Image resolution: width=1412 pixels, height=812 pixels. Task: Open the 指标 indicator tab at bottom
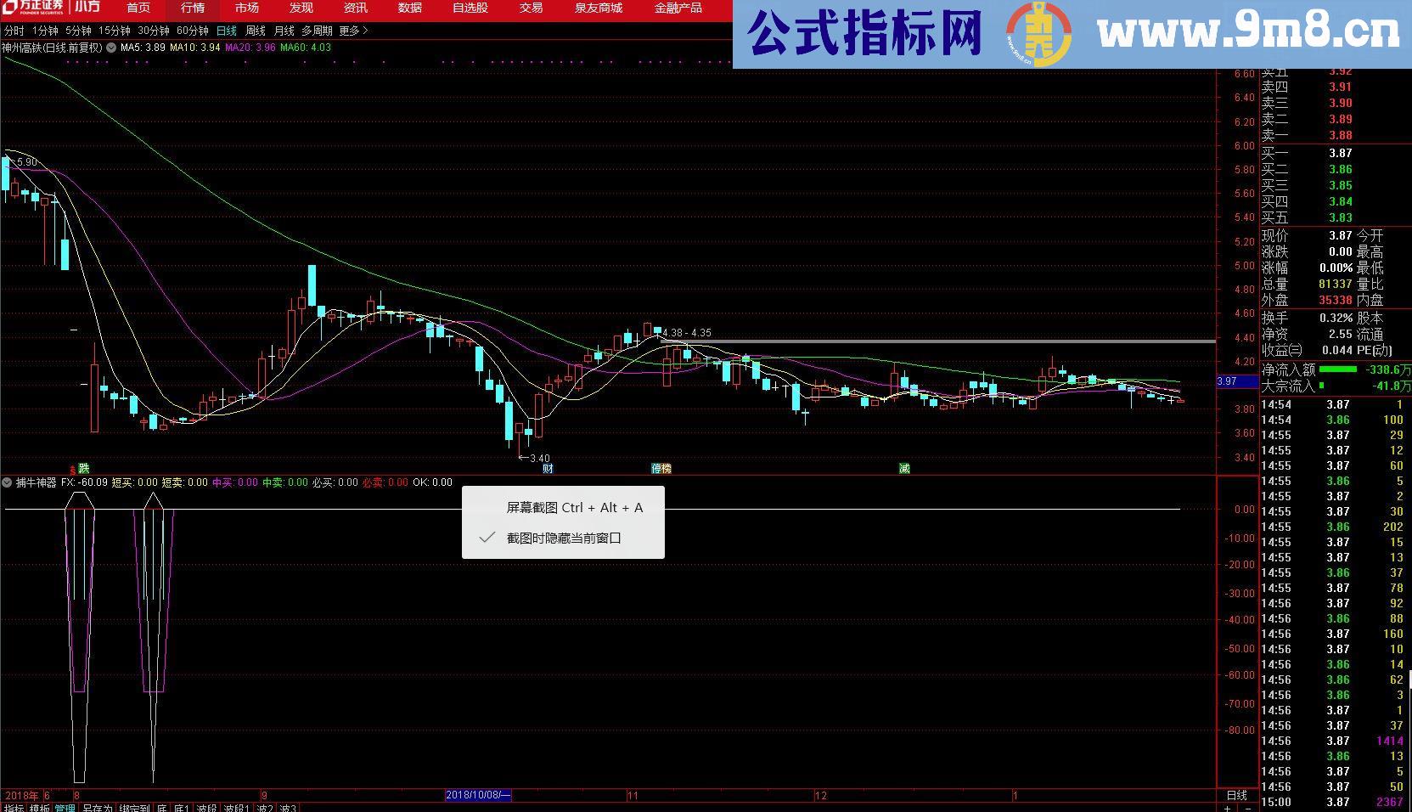click(14, 808)
